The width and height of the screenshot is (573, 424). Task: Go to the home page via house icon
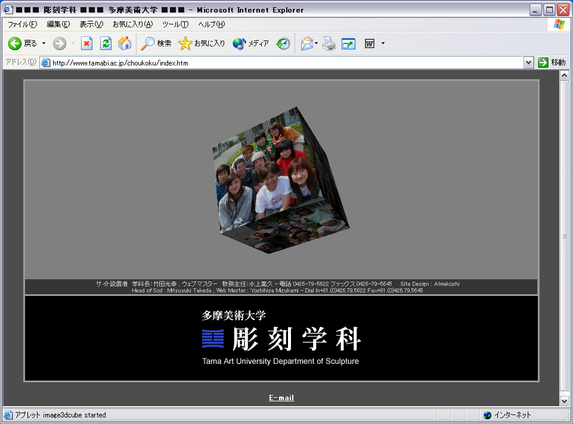pos(125,43)
